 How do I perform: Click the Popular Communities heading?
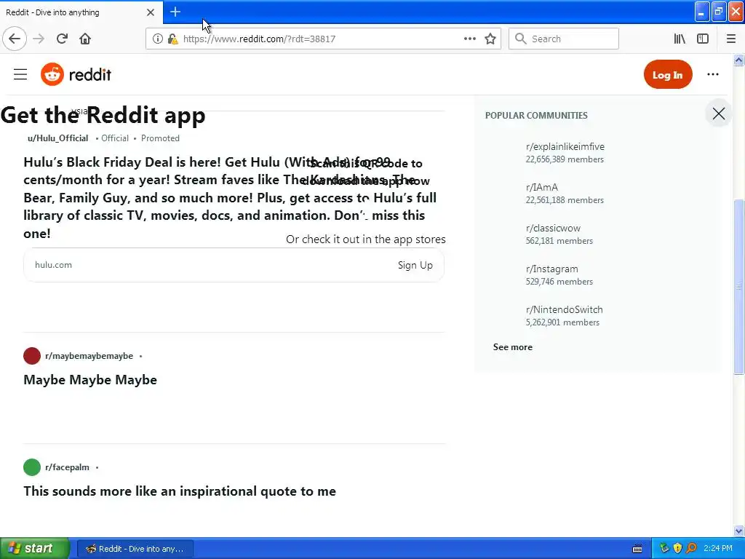click(536, 116)
